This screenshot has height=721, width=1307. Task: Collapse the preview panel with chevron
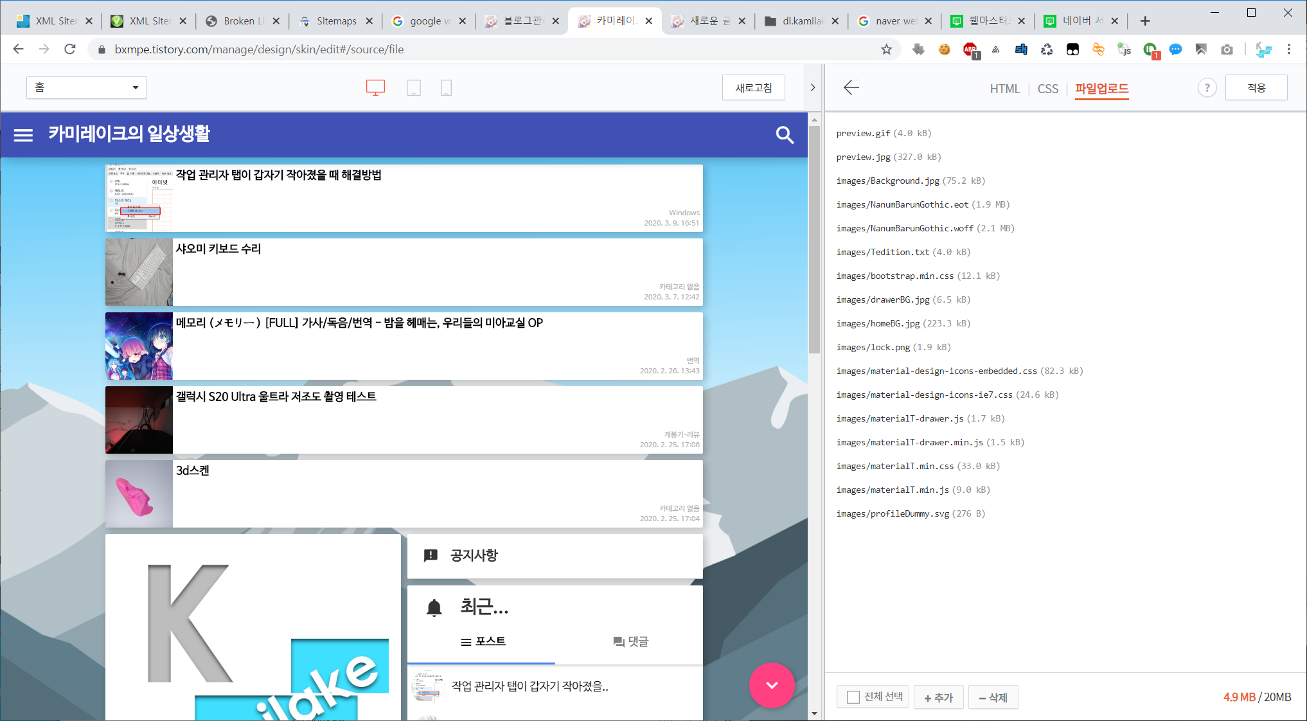click(x=813, y=88)
